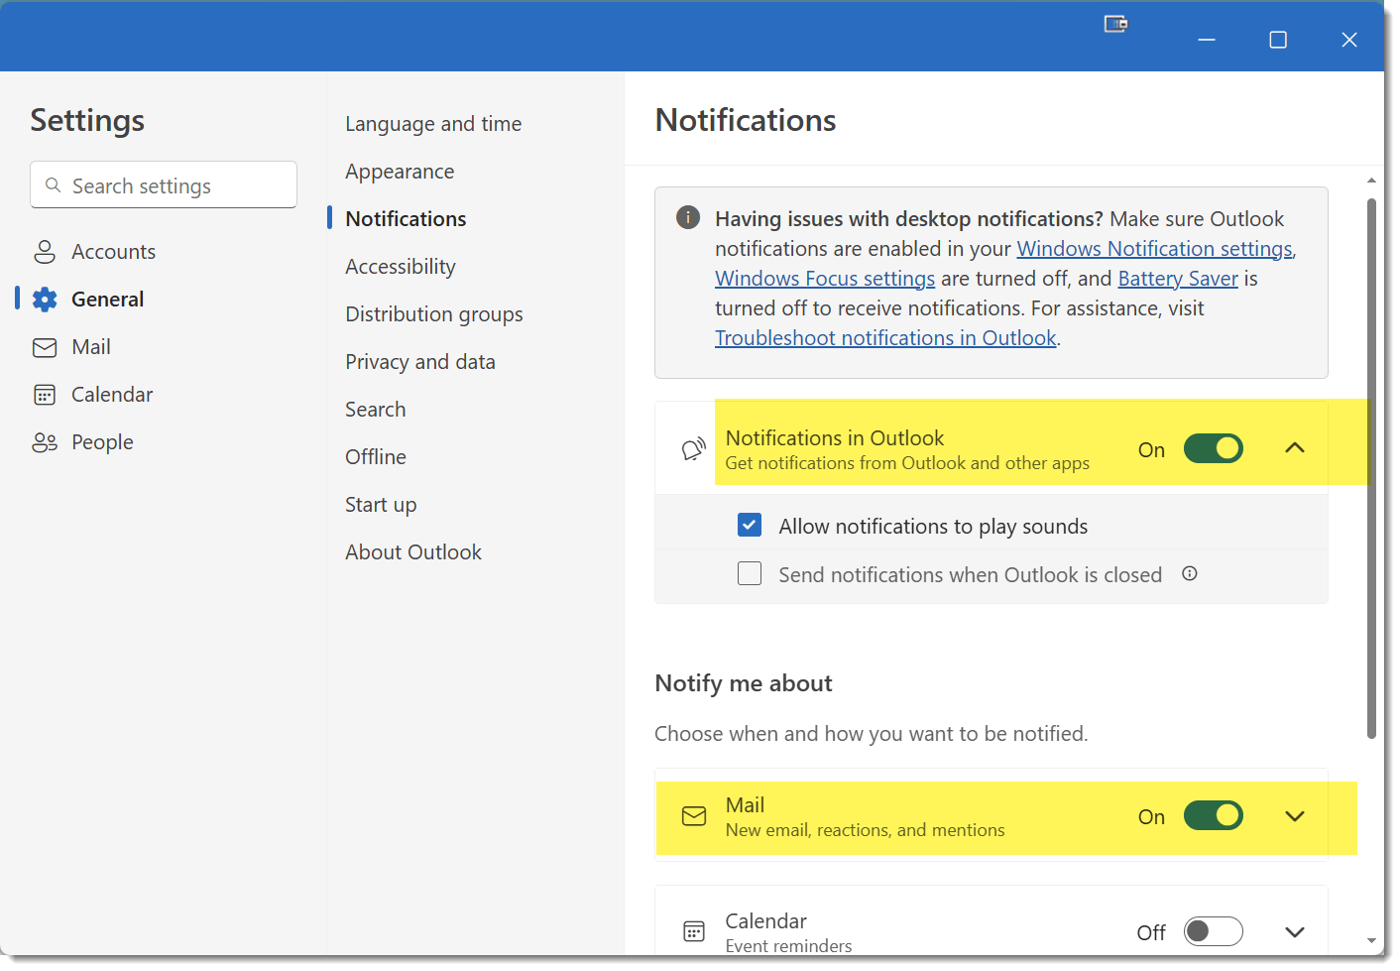Click the People icon in sidebar

tap(45, 442)
